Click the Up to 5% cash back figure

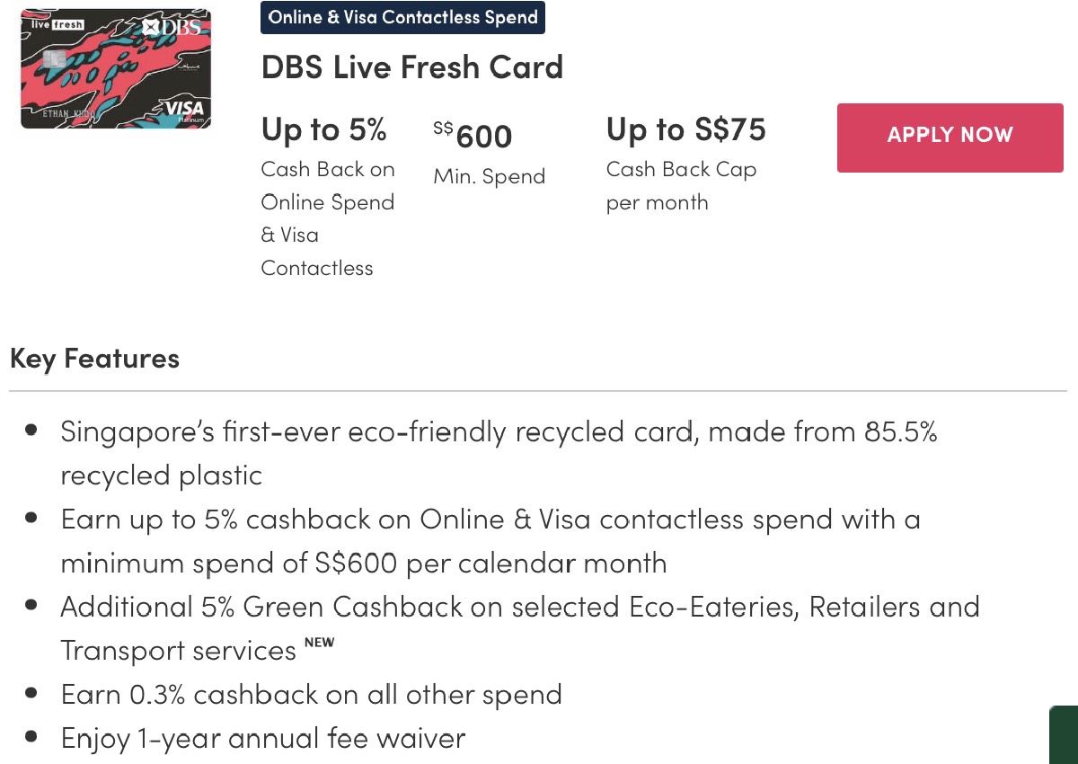coord(323,130)
